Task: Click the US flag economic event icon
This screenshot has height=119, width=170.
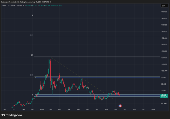Action: 120,106
